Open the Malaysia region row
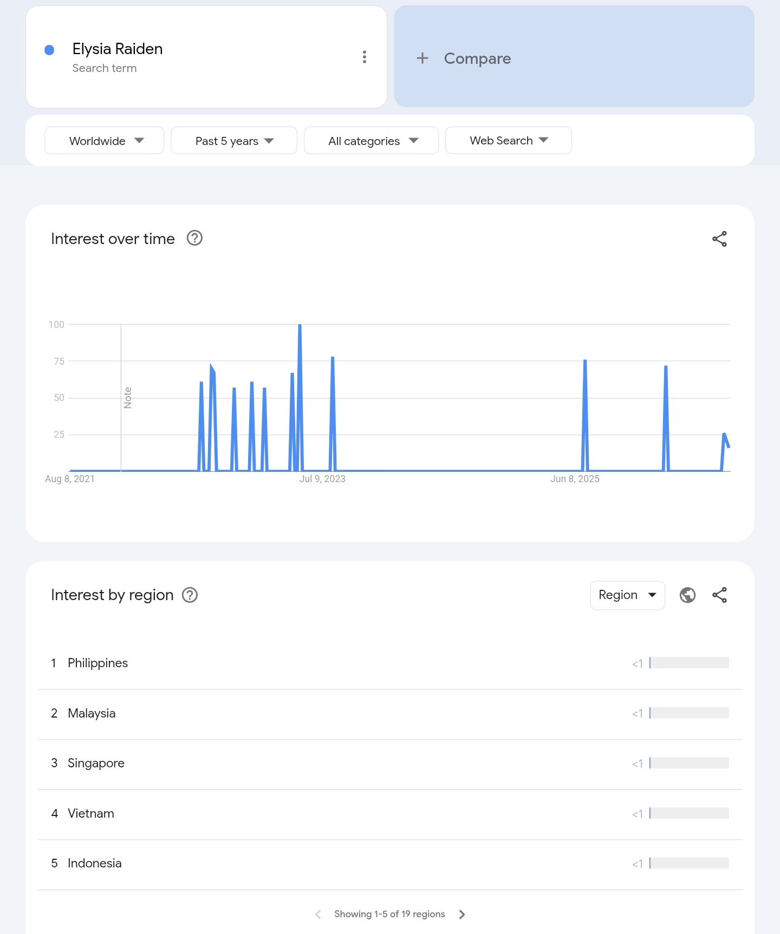780x934 pixels. point(390,714)
